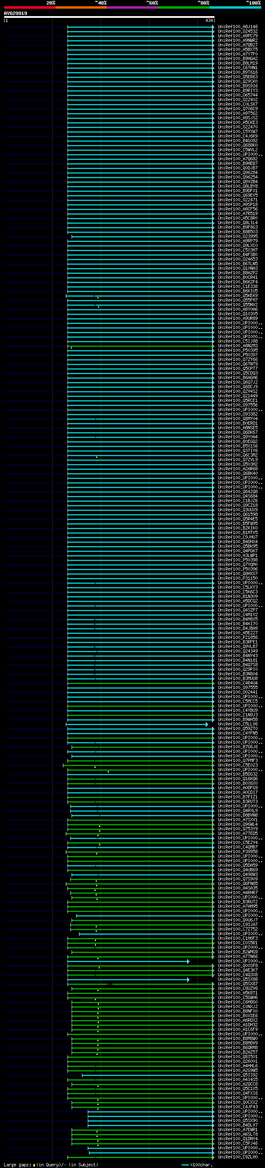265x1168 pixels.
Task: Select hit UniRef100_C5IJ88
Action: click(x=238, y=341)
